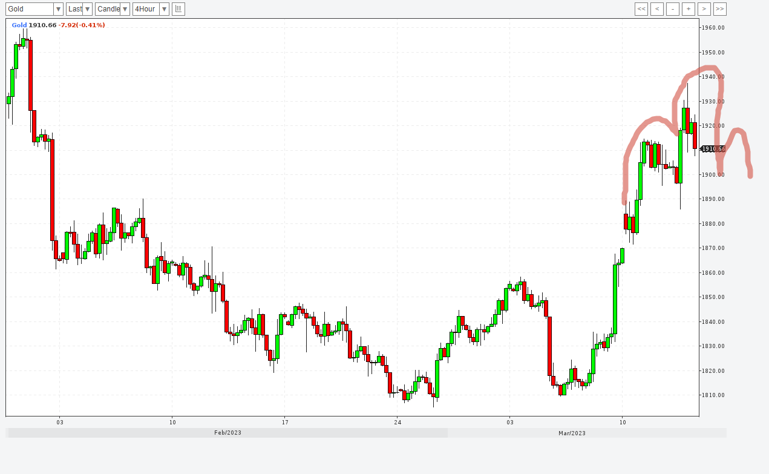This screenshot has width=769, height=474.
Task: Open the Candle chart style dropdown
Action: (x=113, y=9)
